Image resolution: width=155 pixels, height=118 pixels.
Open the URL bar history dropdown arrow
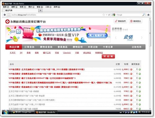pos(107,15)
